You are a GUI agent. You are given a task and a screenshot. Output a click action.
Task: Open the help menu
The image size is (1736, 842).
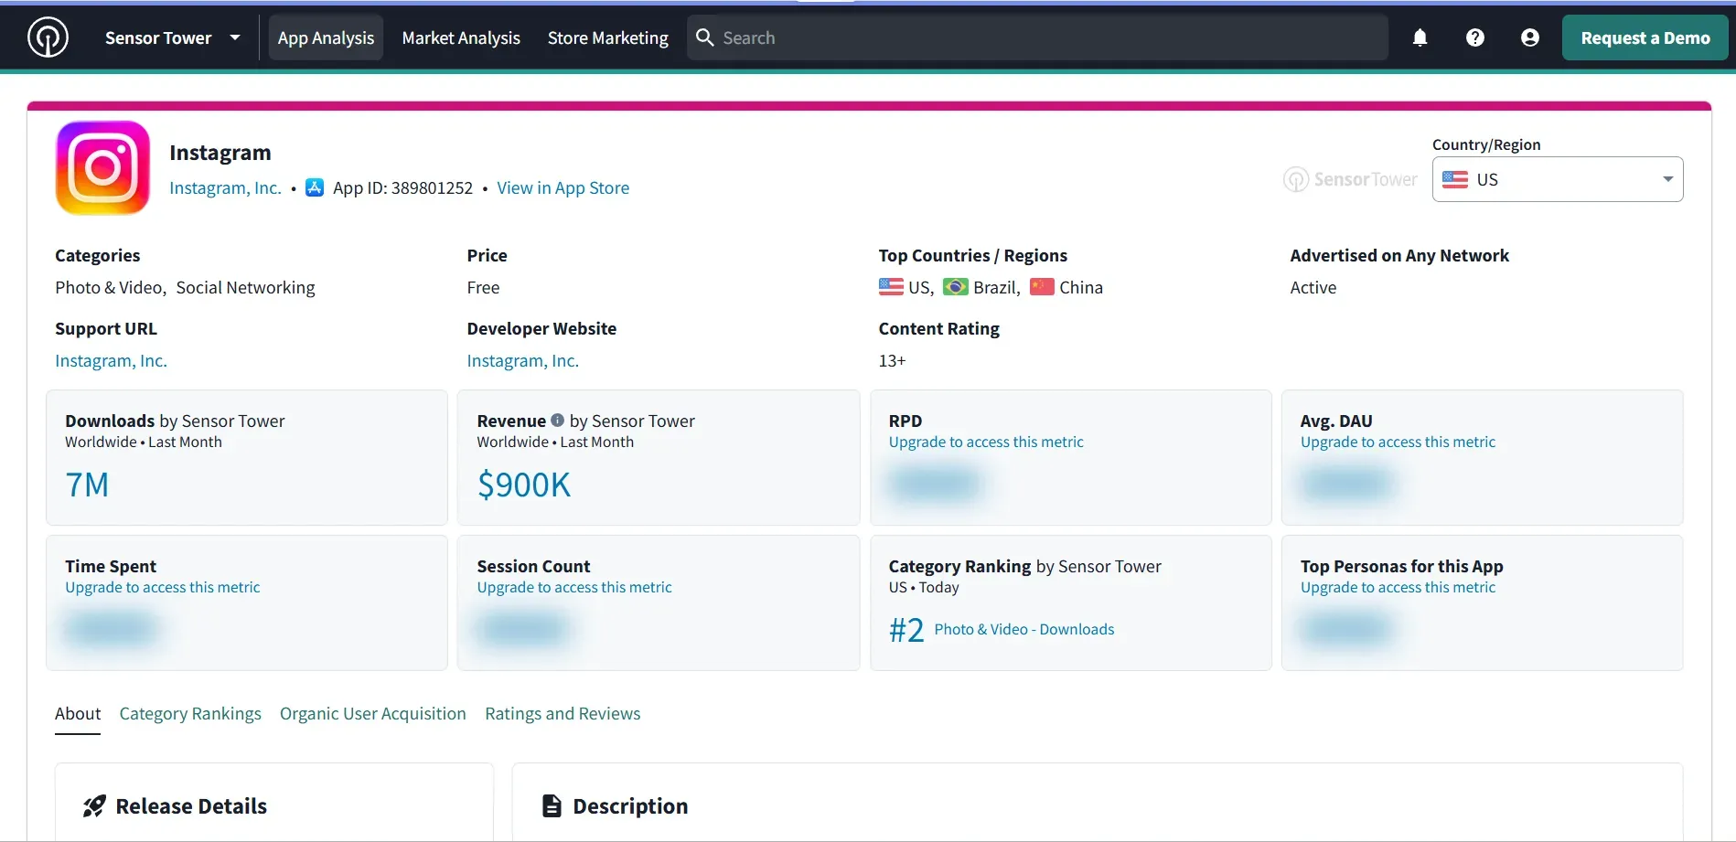tap(1474, 37)
